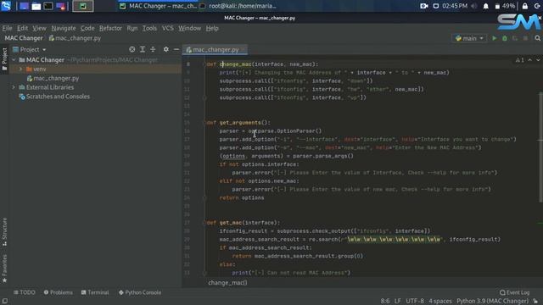The image size is (543, 305).
Task: Click mac_changer.py in navigation bar
Action: tap(75, 38)
